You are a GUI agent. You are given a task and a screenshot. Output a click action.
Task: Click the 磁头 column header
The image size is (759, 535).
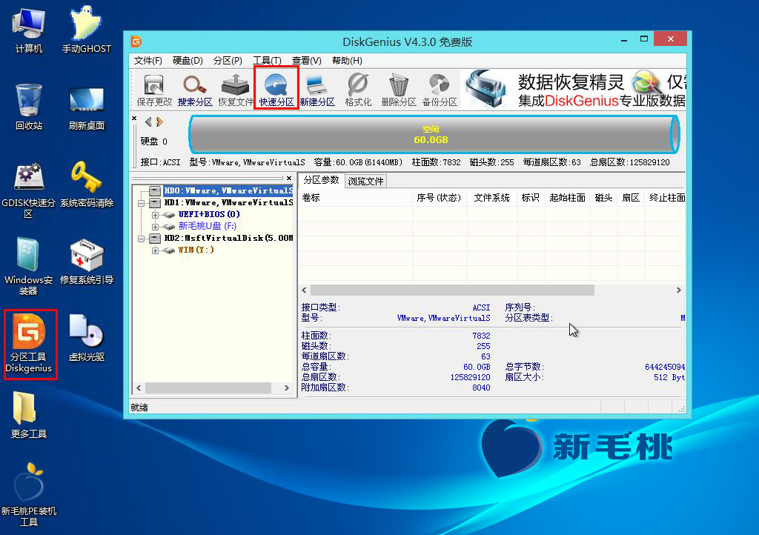coord(603,197)
